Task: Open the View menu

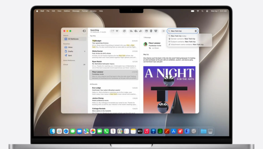Action: tap(59, 11)
